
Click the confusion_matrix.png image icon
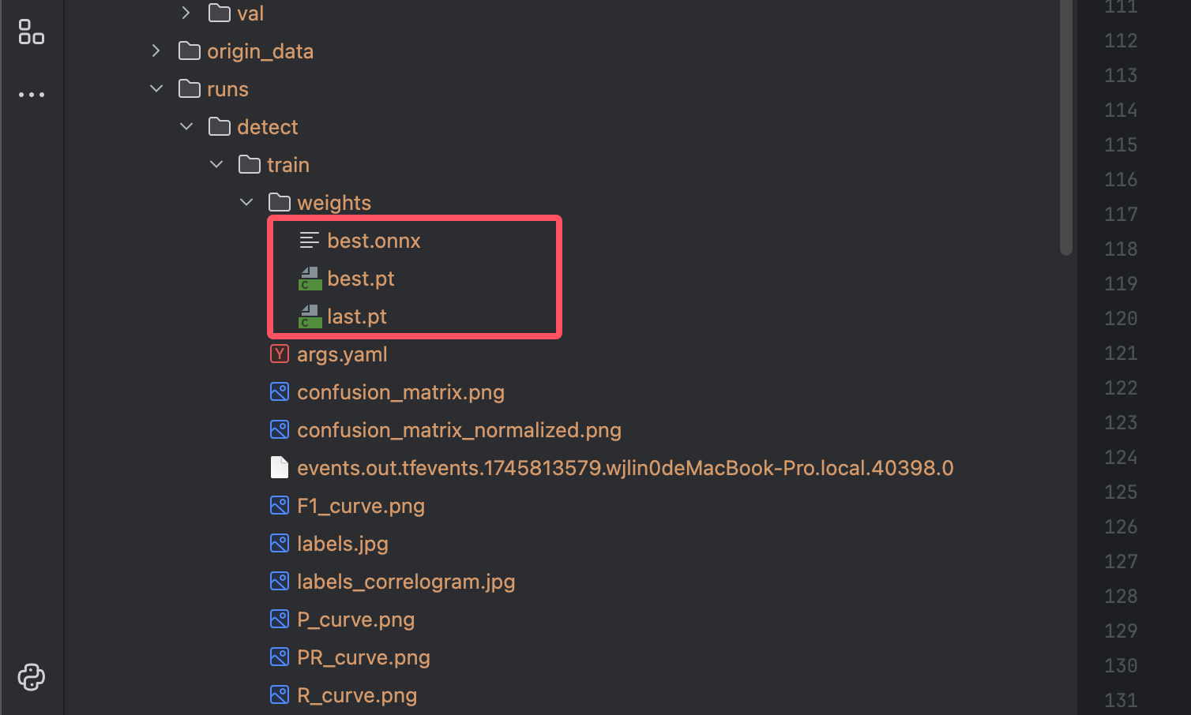click(279, 391)
